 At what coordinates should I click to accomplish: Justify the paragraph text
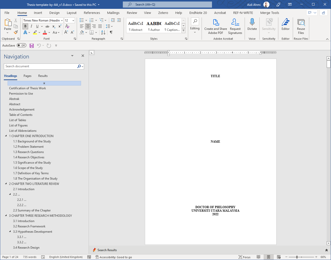(x=100, y=26)
